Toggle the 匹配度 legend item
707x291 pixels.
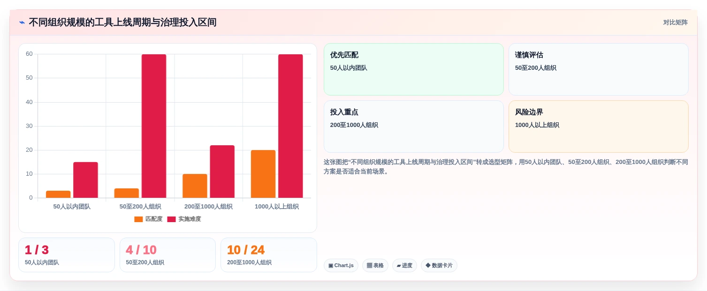tap(148, 219)
